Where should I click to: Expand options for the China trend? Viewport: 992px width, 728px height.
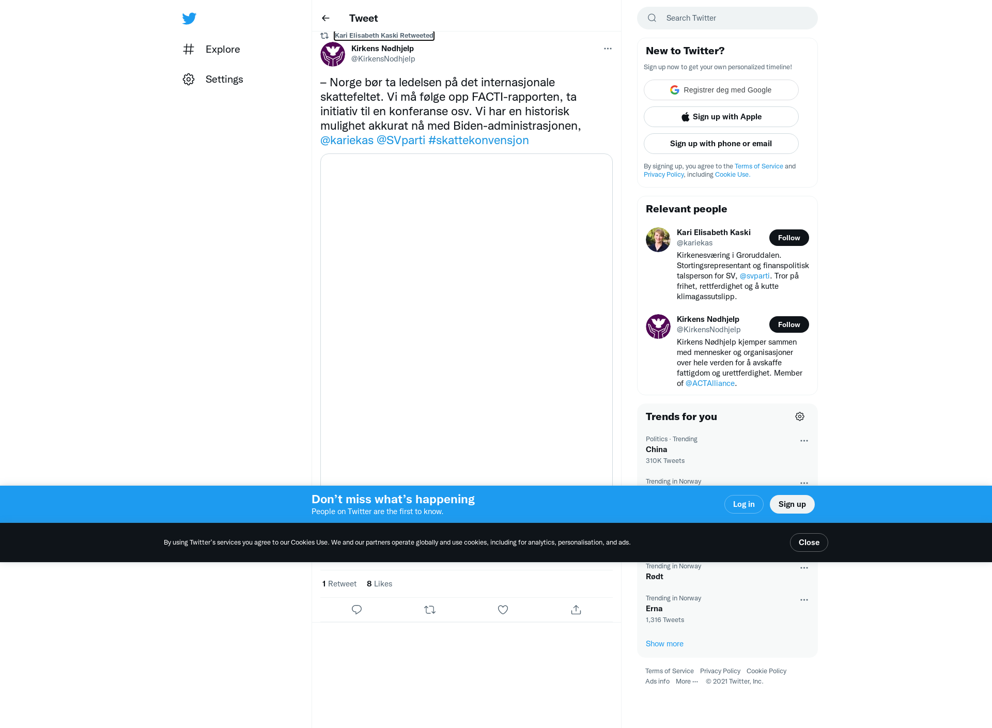pyautogui.click(x=804, y=441)
